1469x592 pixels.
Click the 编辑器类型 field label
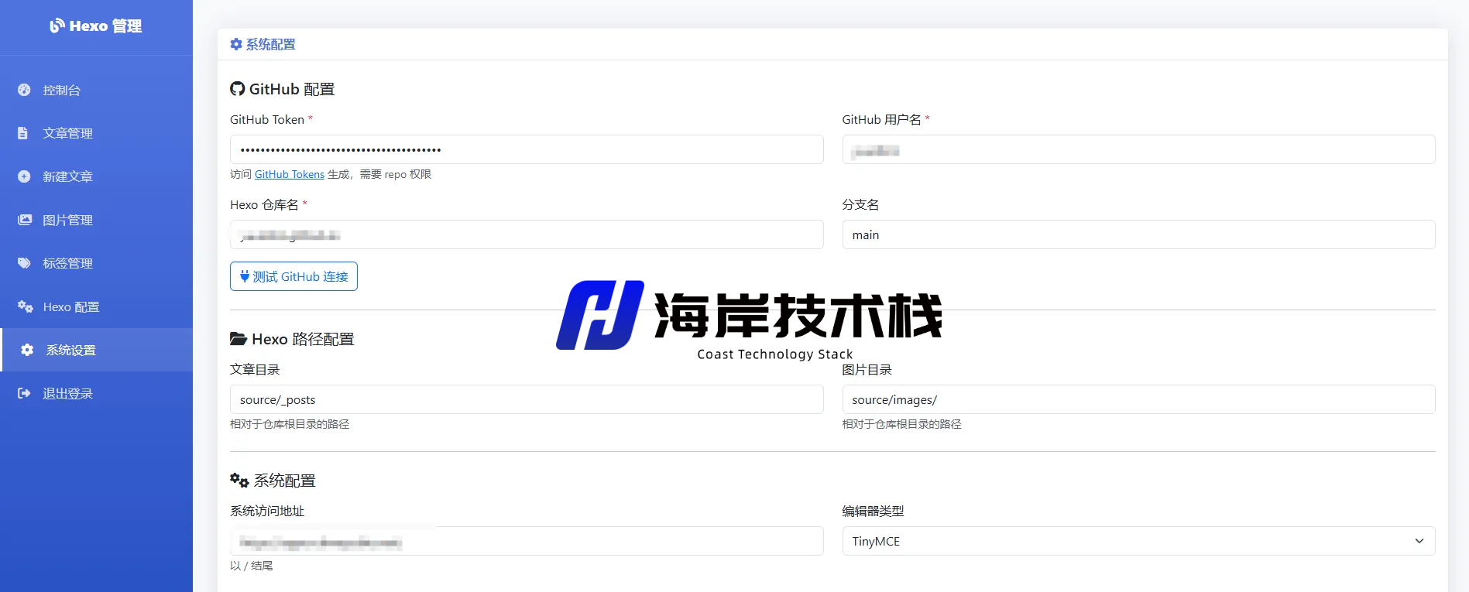click(x=873, y=511)
